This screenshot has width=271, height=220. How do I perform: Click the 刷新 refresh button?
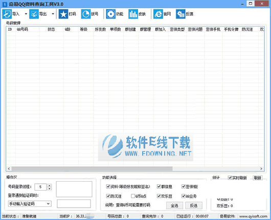(258, 178)
